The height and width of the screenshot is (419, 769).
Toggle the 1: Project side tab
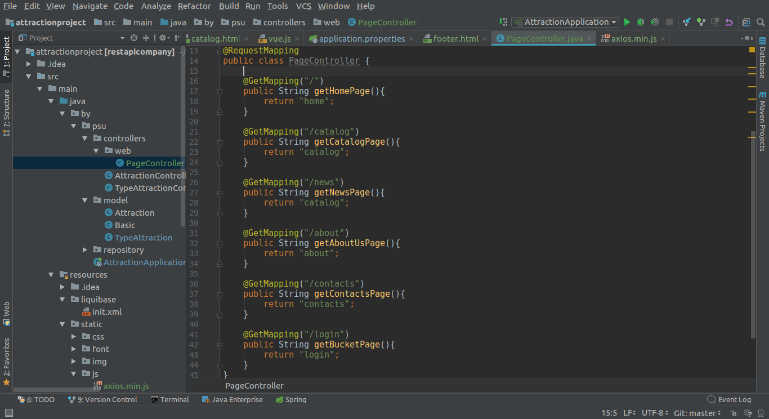pyautogui.click(x=6, y=56)
